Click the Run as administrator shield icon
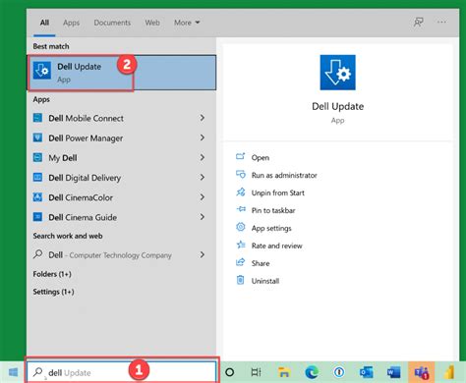Viewport: 466px width, 383px height. [x=241, y=175]
